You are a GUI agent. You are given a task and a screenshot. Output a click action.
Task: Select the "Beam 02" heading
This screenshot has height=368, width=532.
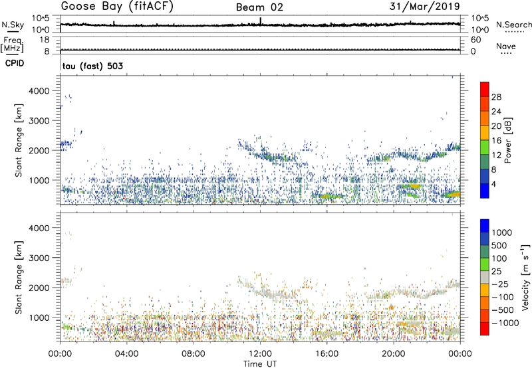259,7
